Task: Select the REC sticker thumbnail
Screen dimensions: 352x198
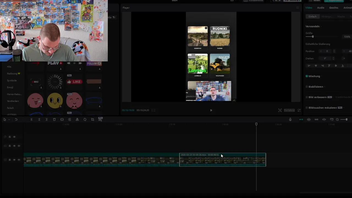Action: 35,82
